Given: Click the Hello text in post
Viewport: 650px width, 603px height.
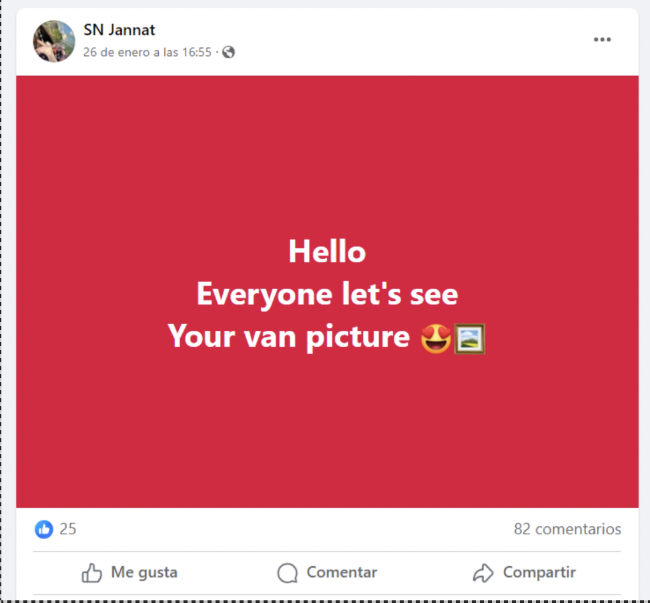Looking at the screenshot, I should [x=327, y=251].
